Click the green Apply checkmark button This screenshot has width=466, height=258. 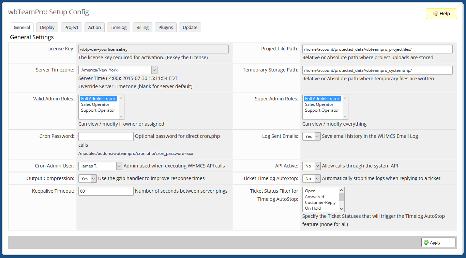pyautogui.click(x=438, y=242)
